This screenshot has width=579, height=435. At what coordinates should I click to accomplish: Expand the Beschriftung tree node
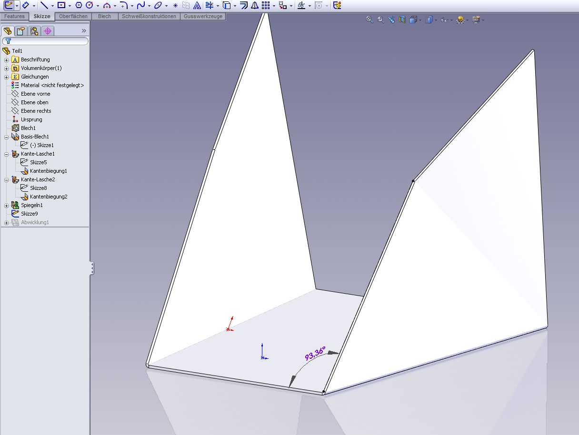point(7,60)
